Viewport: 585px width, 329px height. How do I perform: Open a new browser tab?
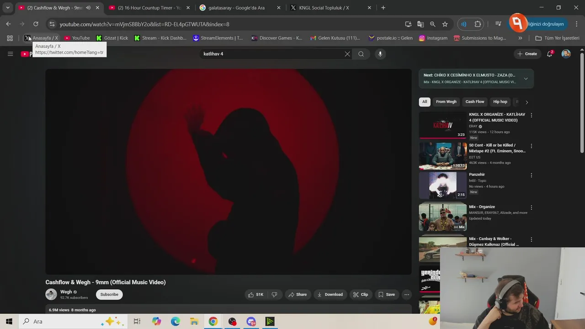click(383, 8)
